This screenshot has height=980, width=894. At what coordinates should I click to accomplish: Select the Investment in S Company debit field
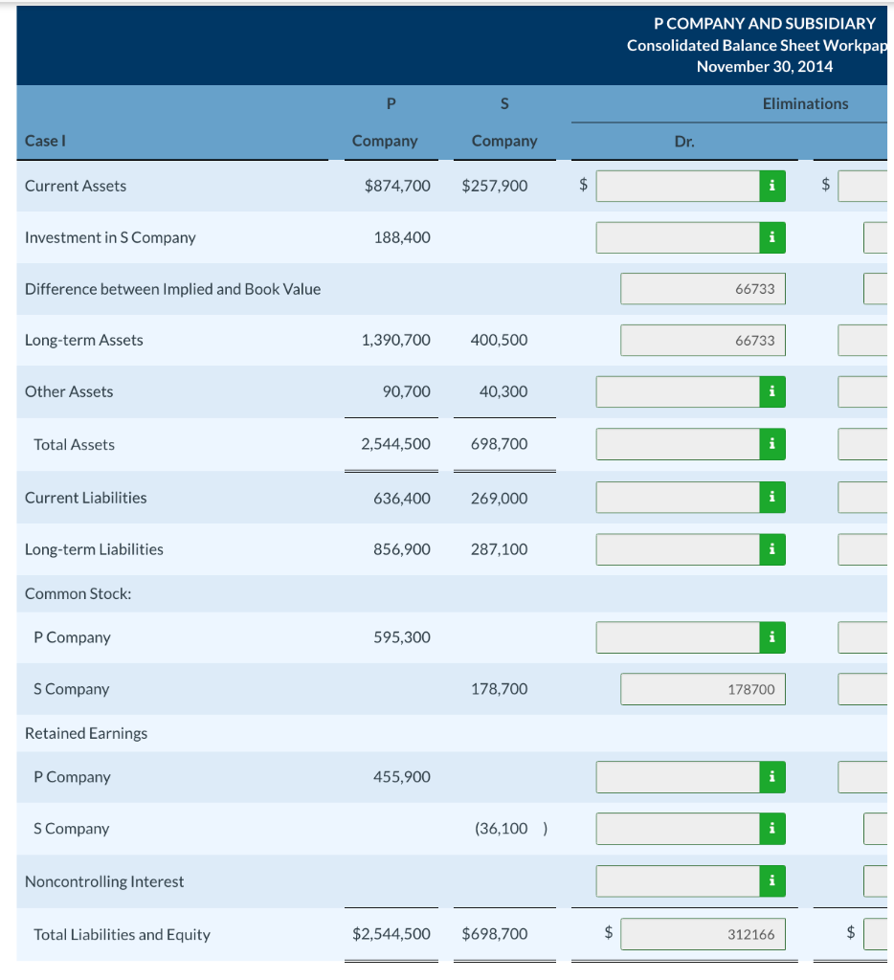tap(680, 237)
